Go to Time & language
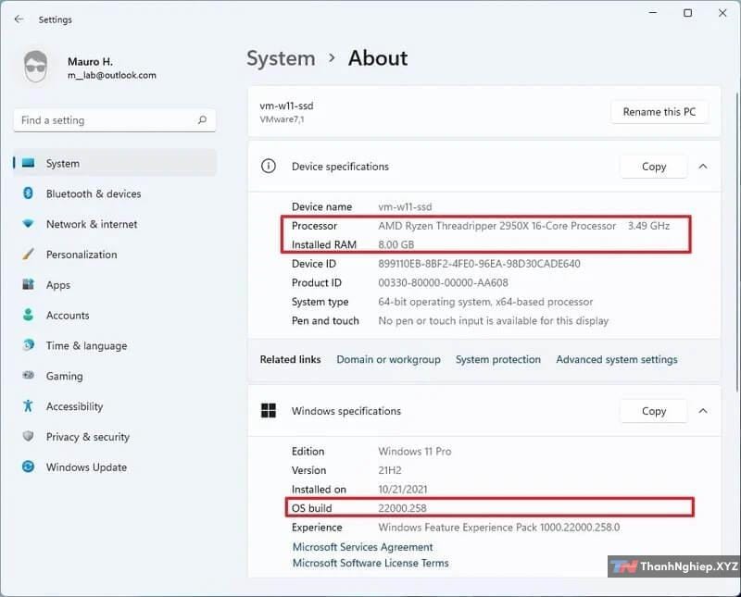The image size is (741, 597). tap(115, 345)
